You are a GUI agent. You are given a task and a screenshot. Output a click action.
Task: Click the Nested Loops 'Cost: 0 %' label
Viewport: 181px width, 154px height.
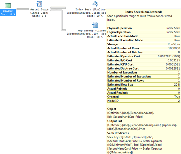coord(39,16)
